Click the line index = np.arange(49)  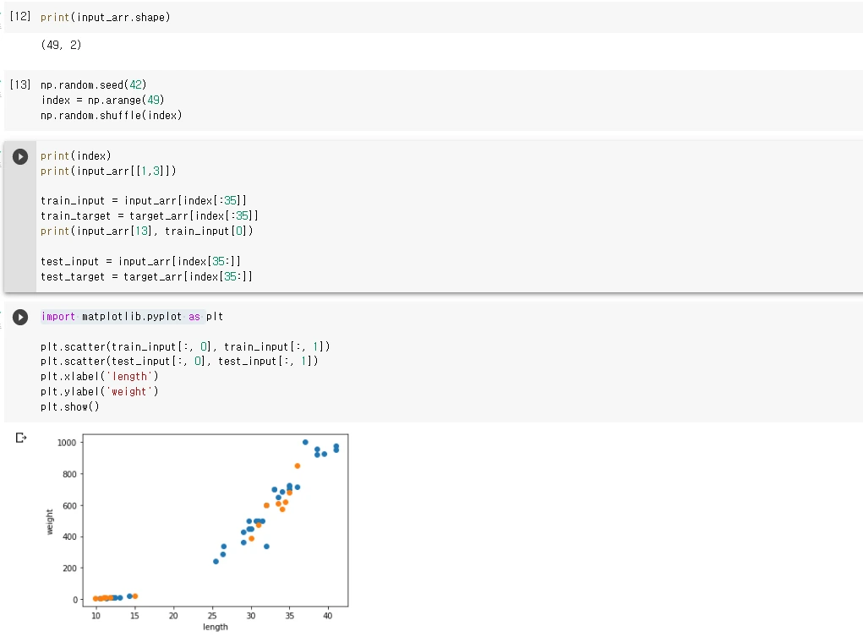tap(102, 101)
